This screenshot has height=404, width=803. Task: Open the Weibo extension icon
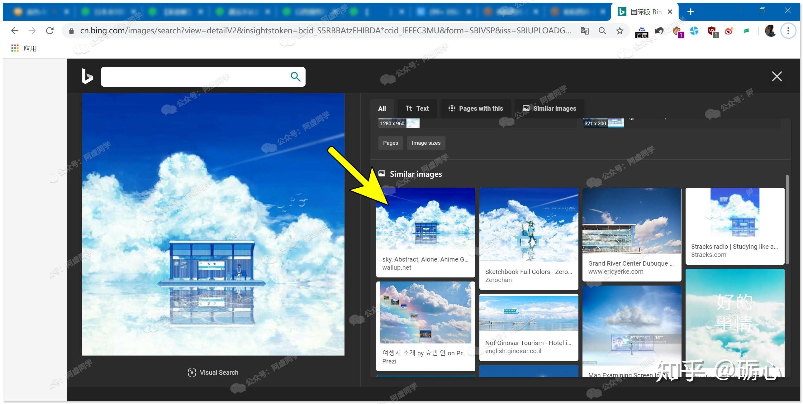coord(729,31)
